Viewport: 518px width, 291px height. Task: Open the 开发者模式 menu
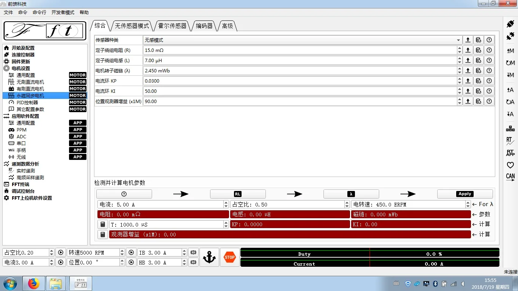(63, 12)
